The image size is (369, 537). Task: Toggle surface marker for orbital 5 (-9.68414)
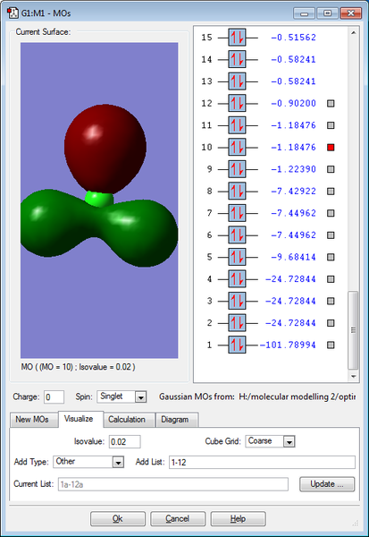coord(331,257)
